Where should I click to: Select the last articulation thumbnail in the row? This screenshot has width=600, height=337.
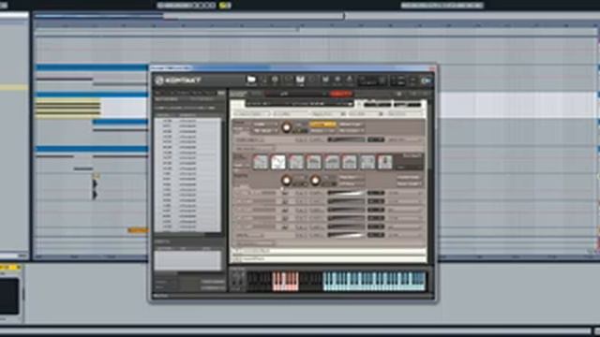click(385, 162)
